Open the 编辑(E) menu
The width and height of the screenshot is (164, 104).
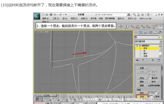point(46,19)
